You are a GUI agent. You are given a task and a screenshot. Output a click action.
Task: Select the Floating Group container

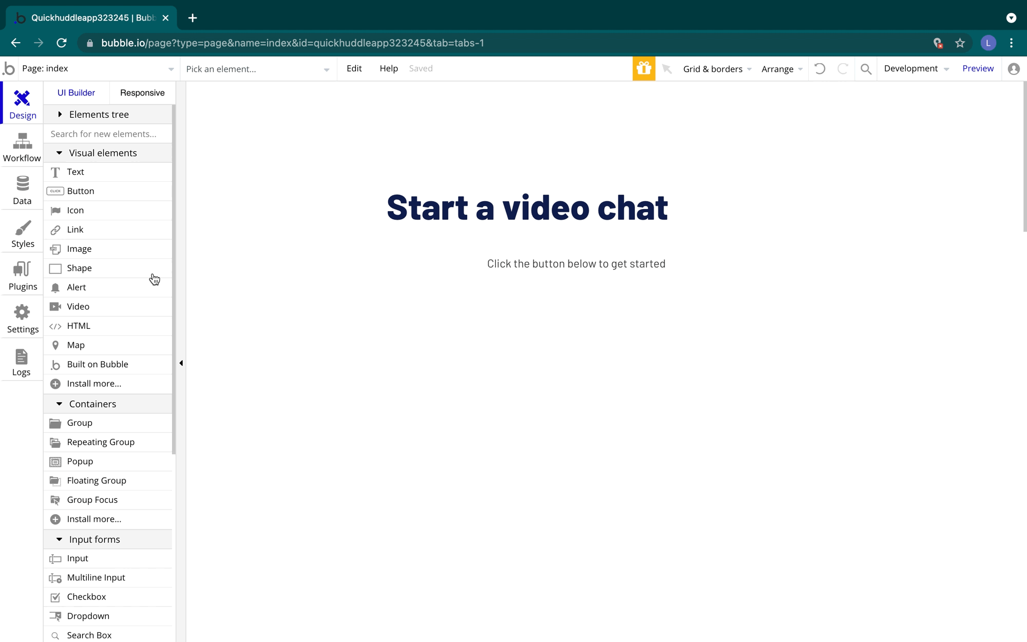108,481
